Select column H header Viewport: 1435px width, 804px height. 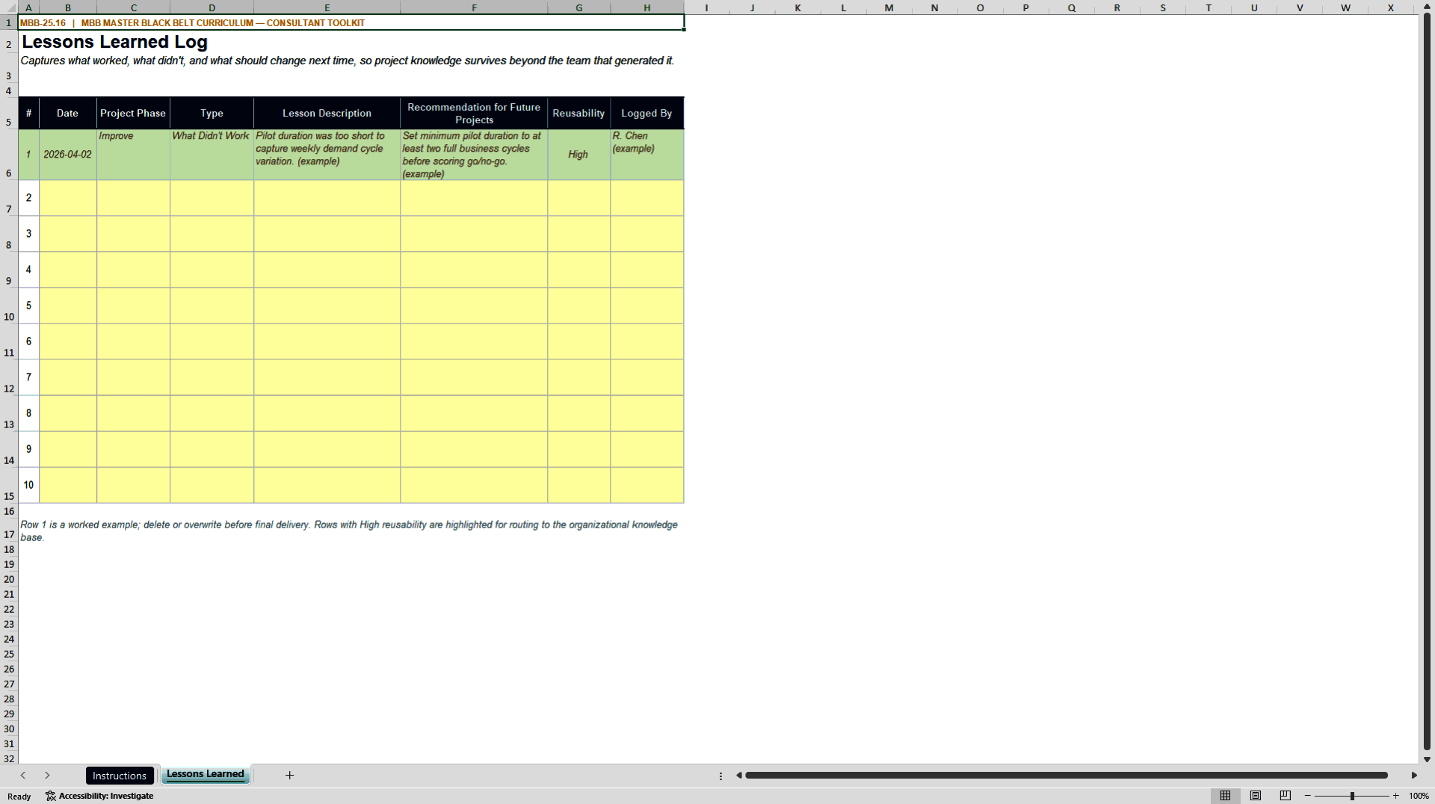click(647, 7)
